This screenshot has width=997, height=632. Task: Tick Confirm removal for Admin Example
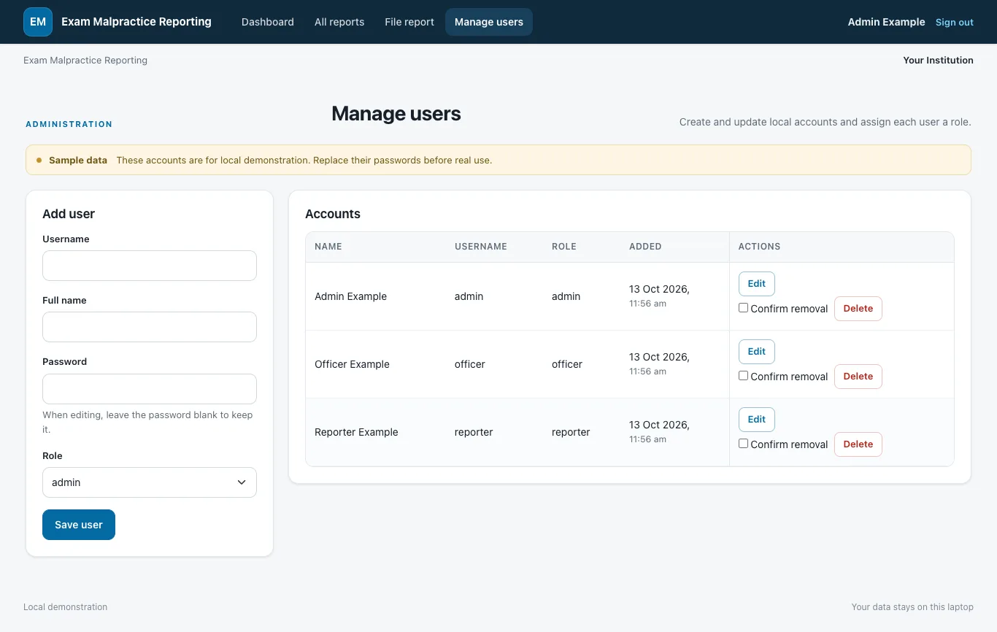743,308
